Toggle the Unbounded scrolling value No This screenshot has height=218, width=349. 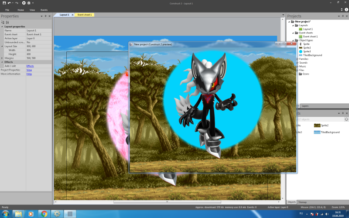tap(39, 42)
